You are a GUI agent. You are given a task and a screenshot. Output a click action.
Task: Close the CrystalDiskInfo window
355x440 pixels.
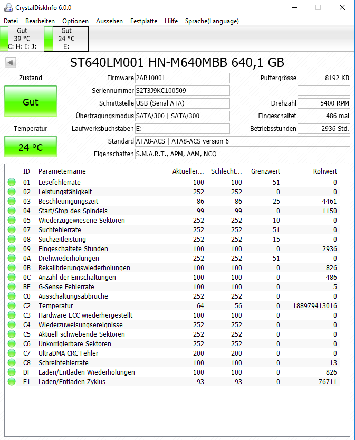point(342,7)
